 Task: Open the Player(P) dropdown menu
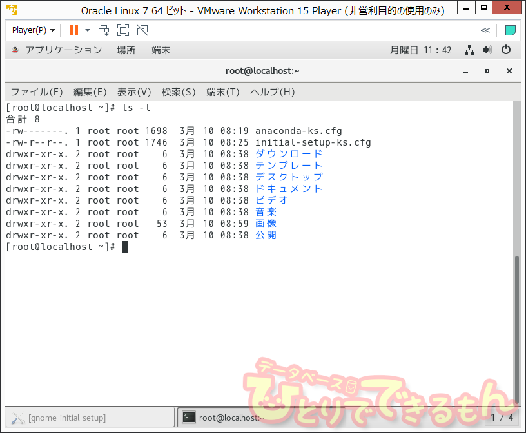coord(34,30)
